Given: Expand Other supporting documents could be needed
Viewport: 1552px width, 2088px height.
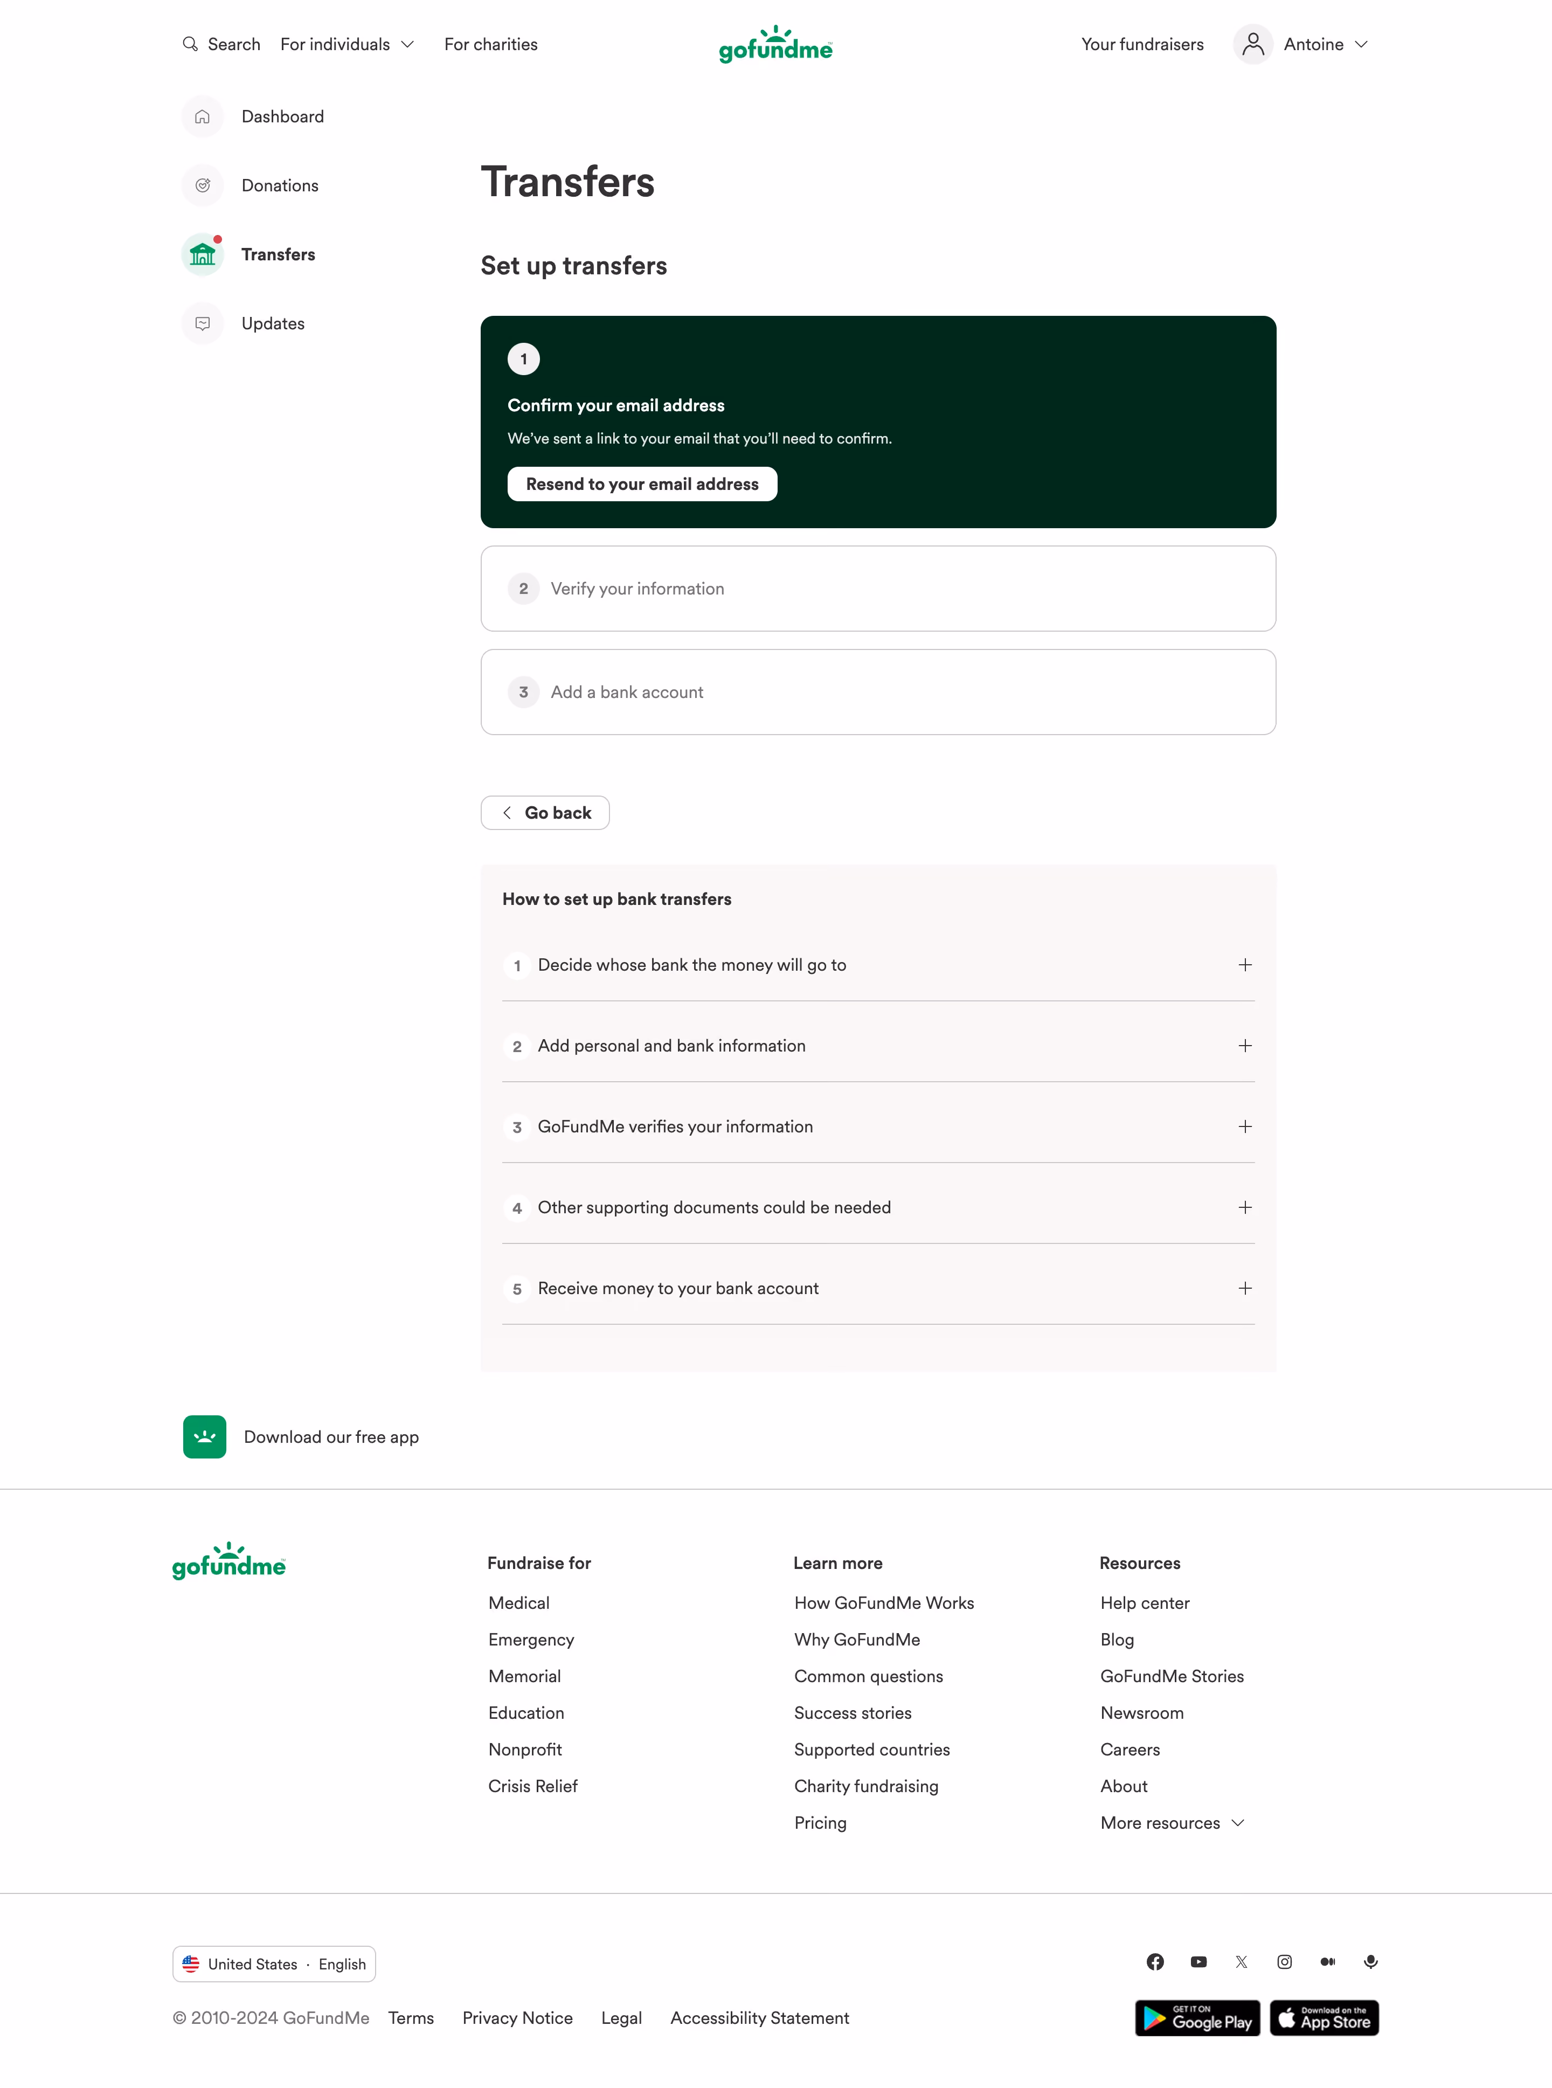Looking at the screenshot, I should click(x=878, y=1207).
